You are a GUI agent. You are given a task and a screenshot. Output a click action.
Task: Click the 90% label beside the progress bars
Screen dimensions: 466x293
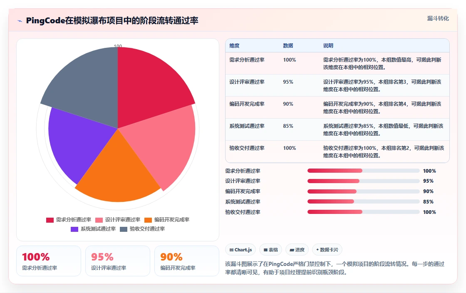pos(428,191)
